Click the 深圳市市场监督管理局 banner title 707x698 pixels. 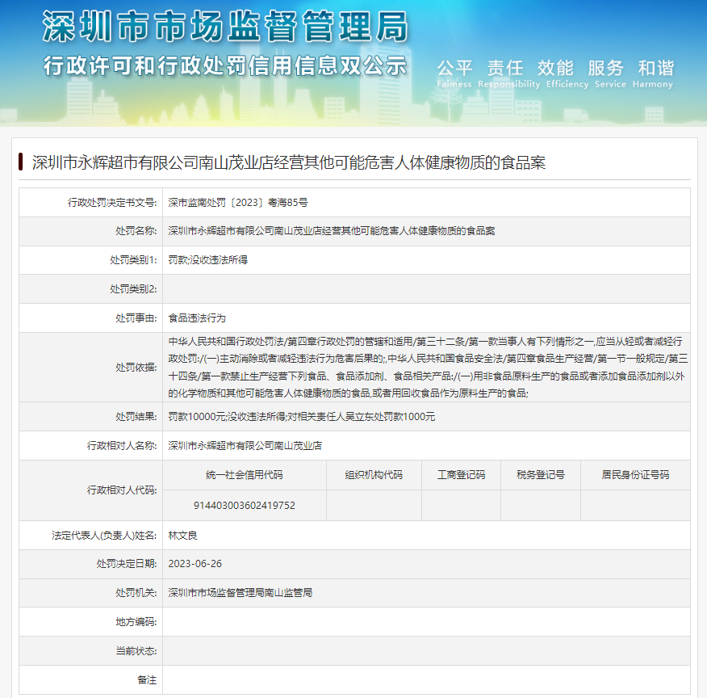[x=225, y=26]
